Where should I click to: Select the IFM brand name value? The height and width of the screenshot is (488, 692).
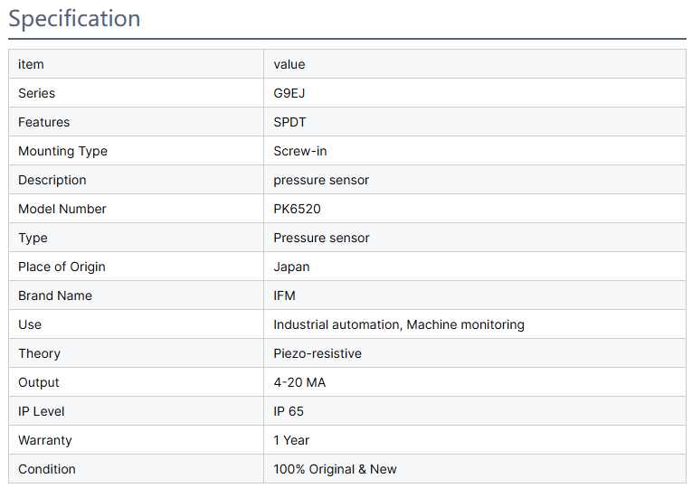(284, 296)
